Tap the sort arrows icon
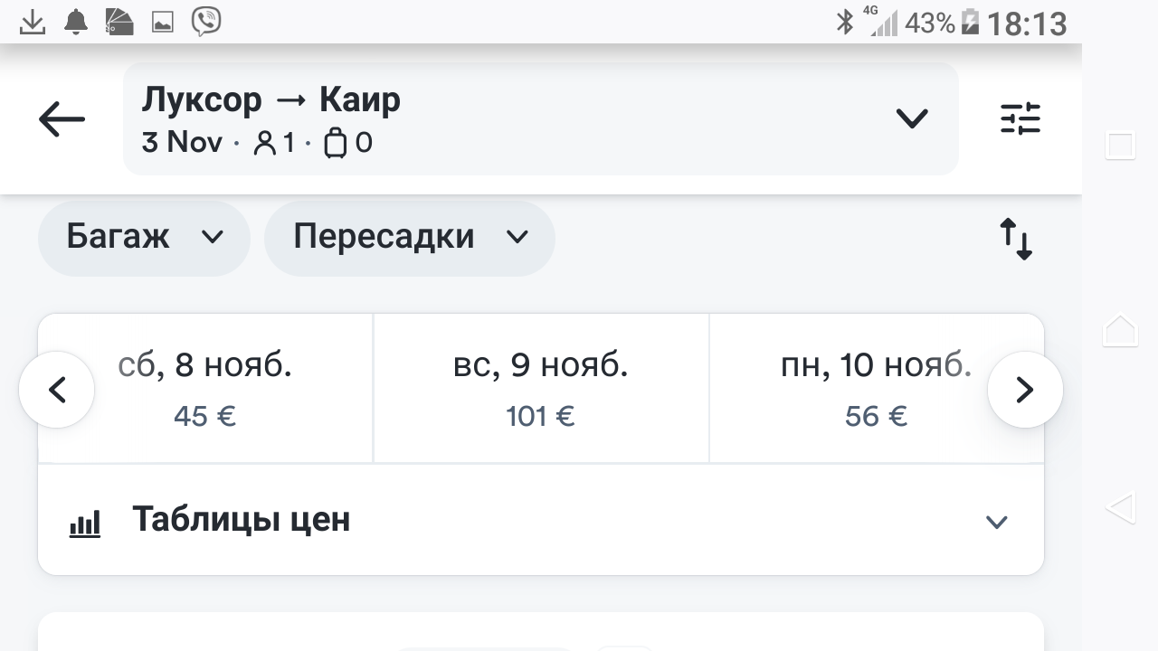 tap(1016, 240)
